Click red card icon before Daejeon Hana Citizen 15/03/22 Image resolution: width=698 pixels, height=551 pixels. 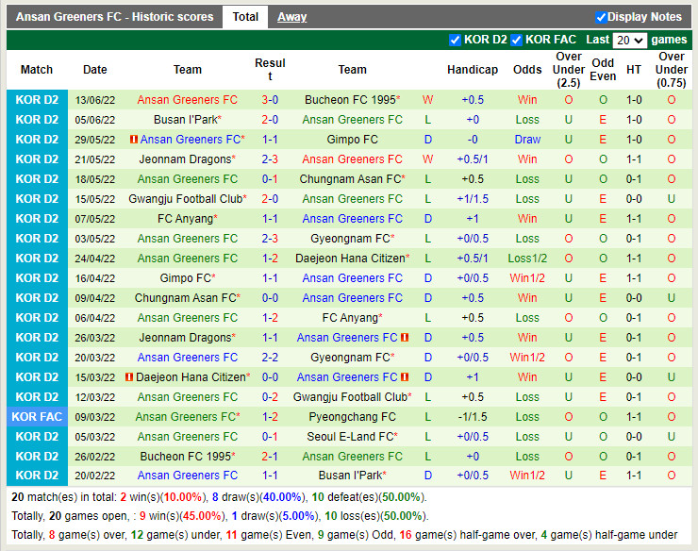coord(129,377)
